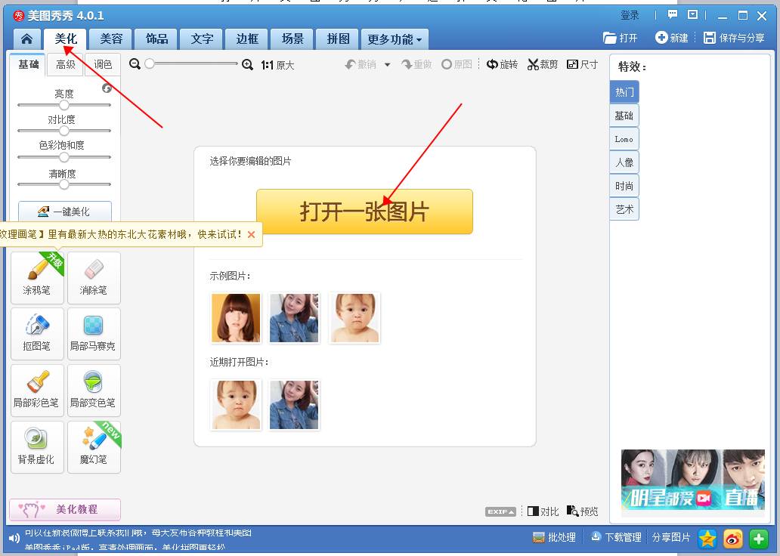Screen dimensions: 780x556
Task: Expand the EXIF information panel
Action: click(x=500, y=511)
